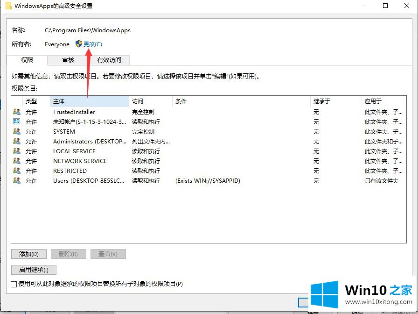The height and width of the screenshot is (314, 418).
Task: Select the Administrators (DESKTOP... entry
Action: [90, 141]
